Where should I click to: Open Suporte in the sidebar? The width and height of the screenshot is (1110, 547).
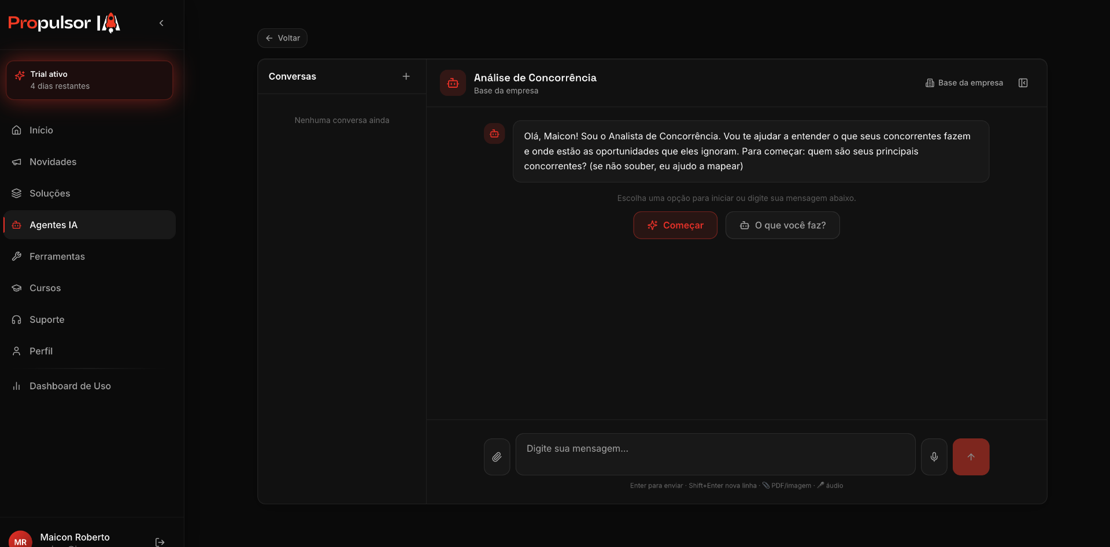pos(90,319)
